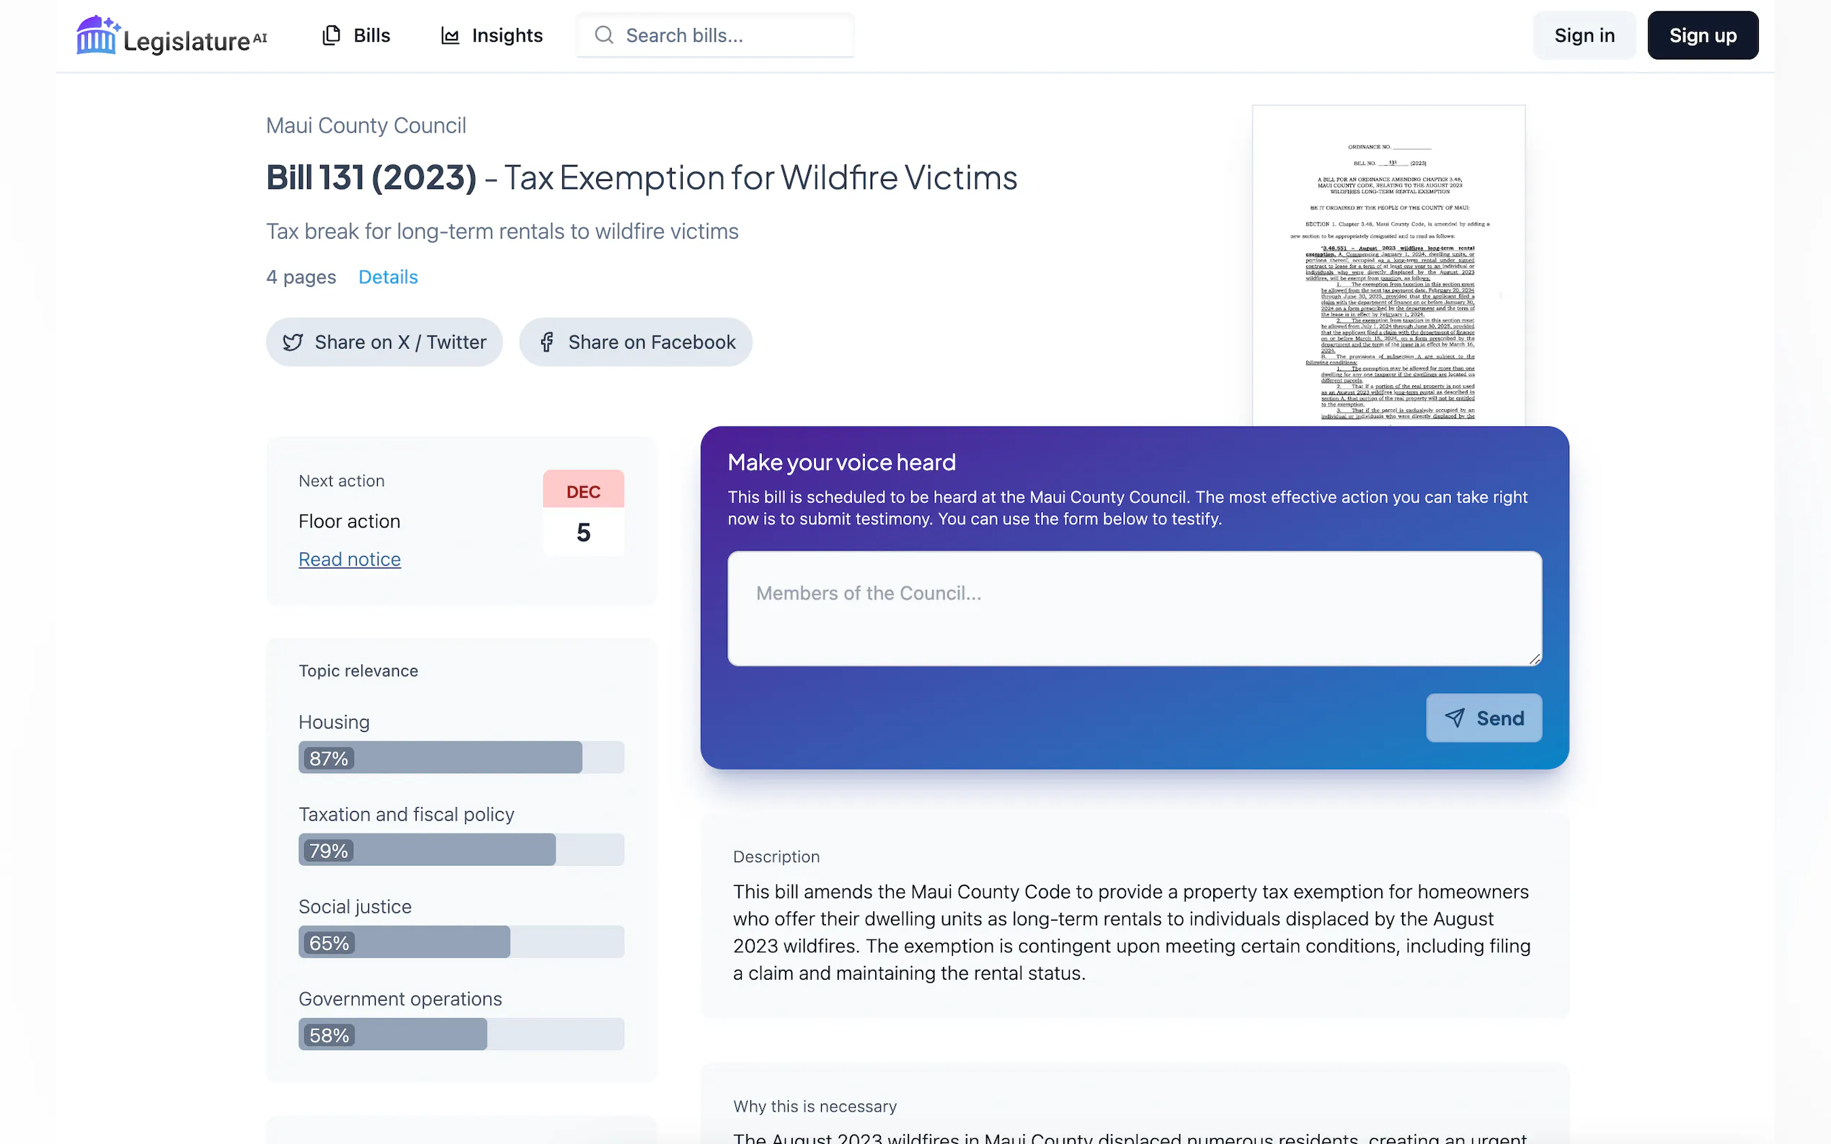
Task: Open the Bills menu item
Action: point(371,35)
